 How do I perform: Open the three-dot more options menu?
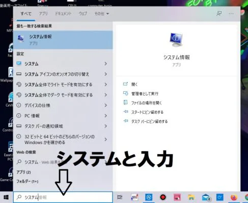tap(231, 14)
